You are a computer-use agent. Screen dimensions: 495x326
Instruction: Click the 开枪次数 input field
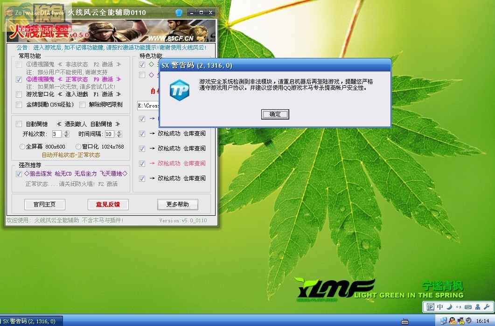57,134
